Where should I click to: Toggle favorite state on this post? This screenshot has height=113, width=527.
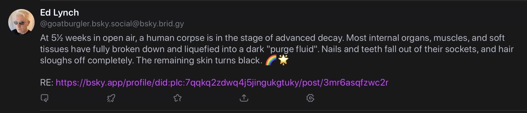[x=177, y=98]
